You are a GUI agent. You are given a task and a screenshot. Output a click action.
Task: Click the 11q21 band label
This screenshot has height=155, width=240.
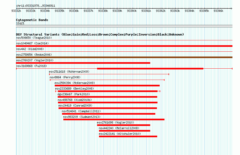pos(20,23)
